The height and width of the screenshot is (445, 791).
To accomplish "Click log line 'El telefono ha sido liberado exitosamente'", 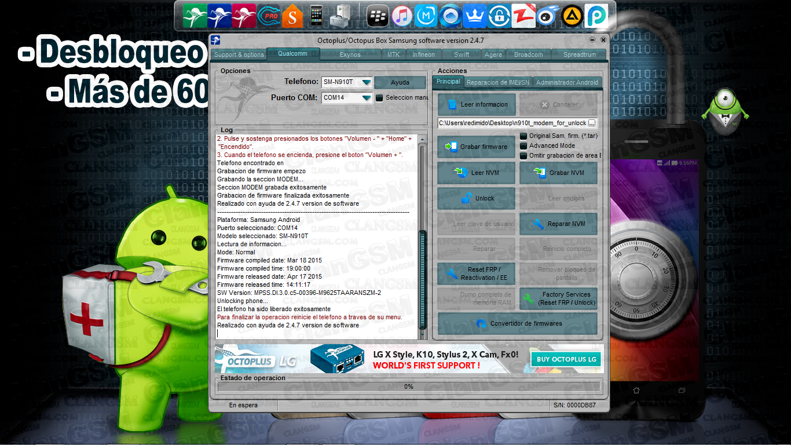I will [274, 309].
